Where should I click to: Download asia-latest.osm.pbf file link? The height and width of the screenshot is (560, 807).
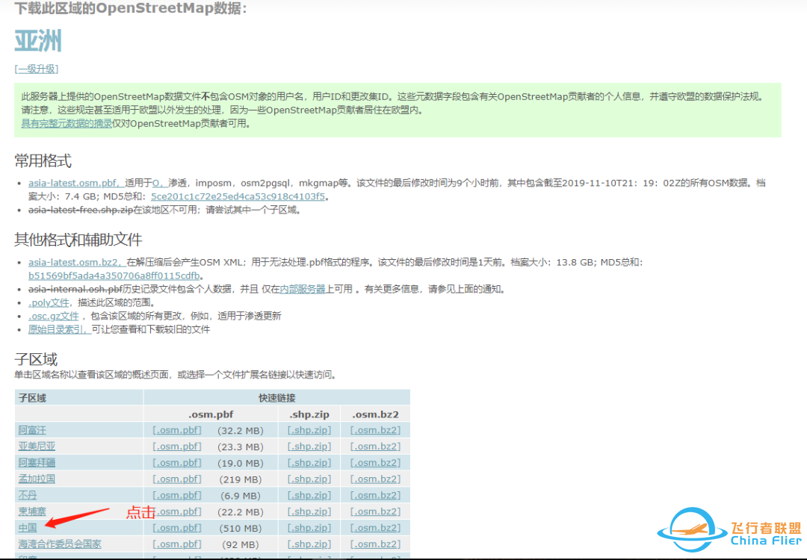click(76, 183)
